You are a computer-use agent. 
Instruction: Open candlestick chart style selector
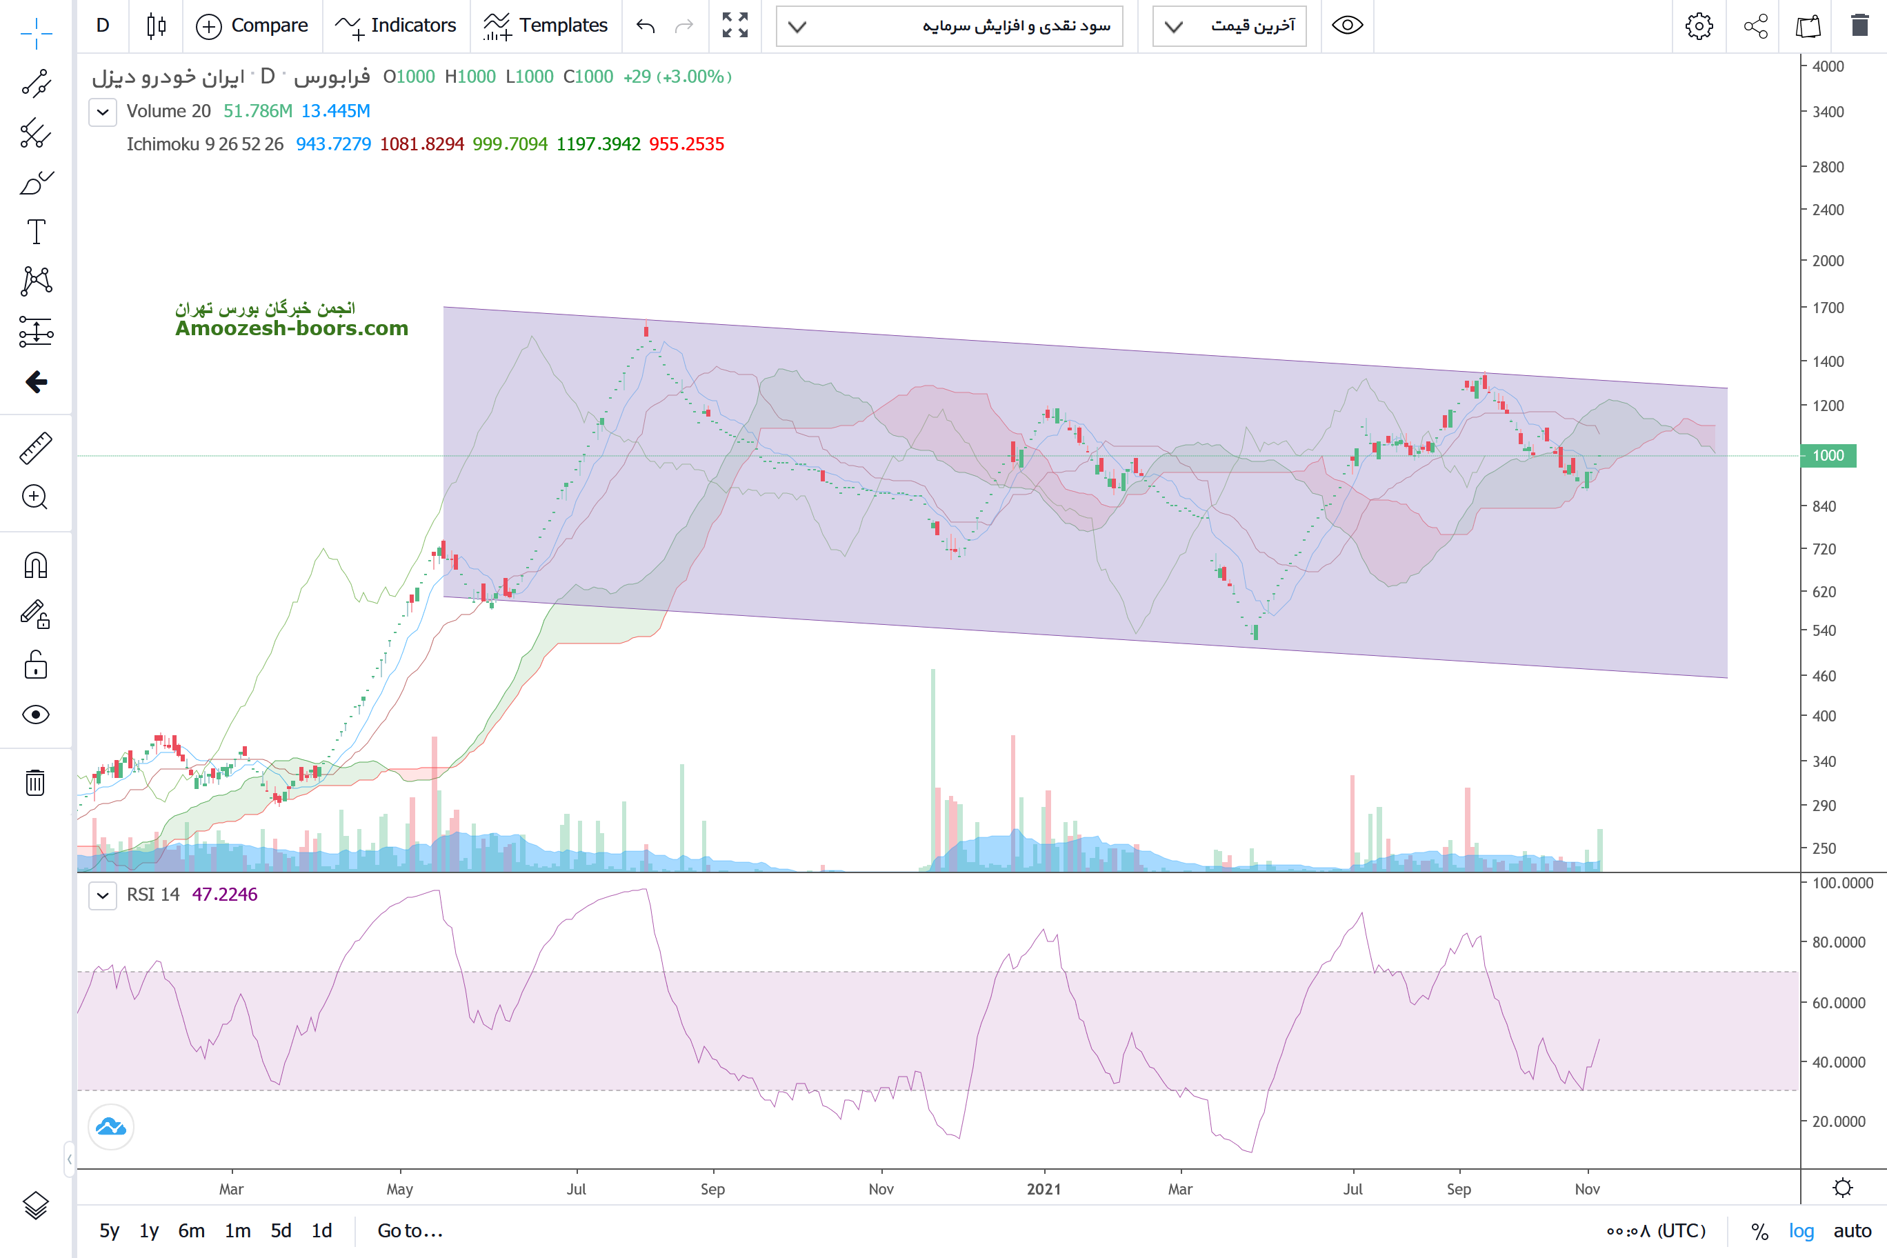pyautogui.click(x=157, y=26)
